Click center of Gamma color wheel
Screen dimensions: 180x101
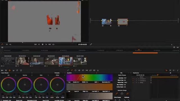(x=25, y=85)
